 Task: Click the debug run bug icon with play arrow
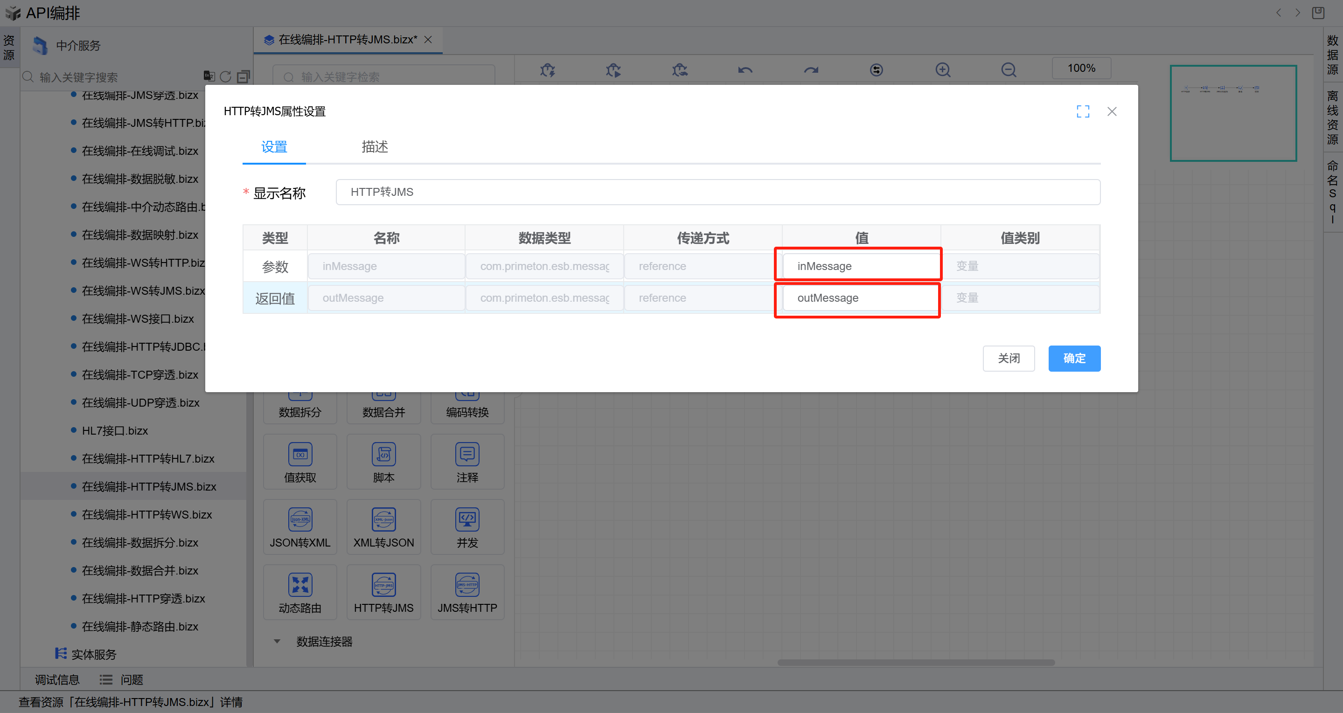(x=613, y=70)
